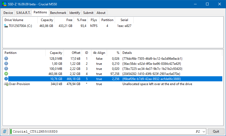The width and height of the screenshot is (226, 136).
Task: Switch to the S.M.A.R.T. tab
Action: (23, 13)
